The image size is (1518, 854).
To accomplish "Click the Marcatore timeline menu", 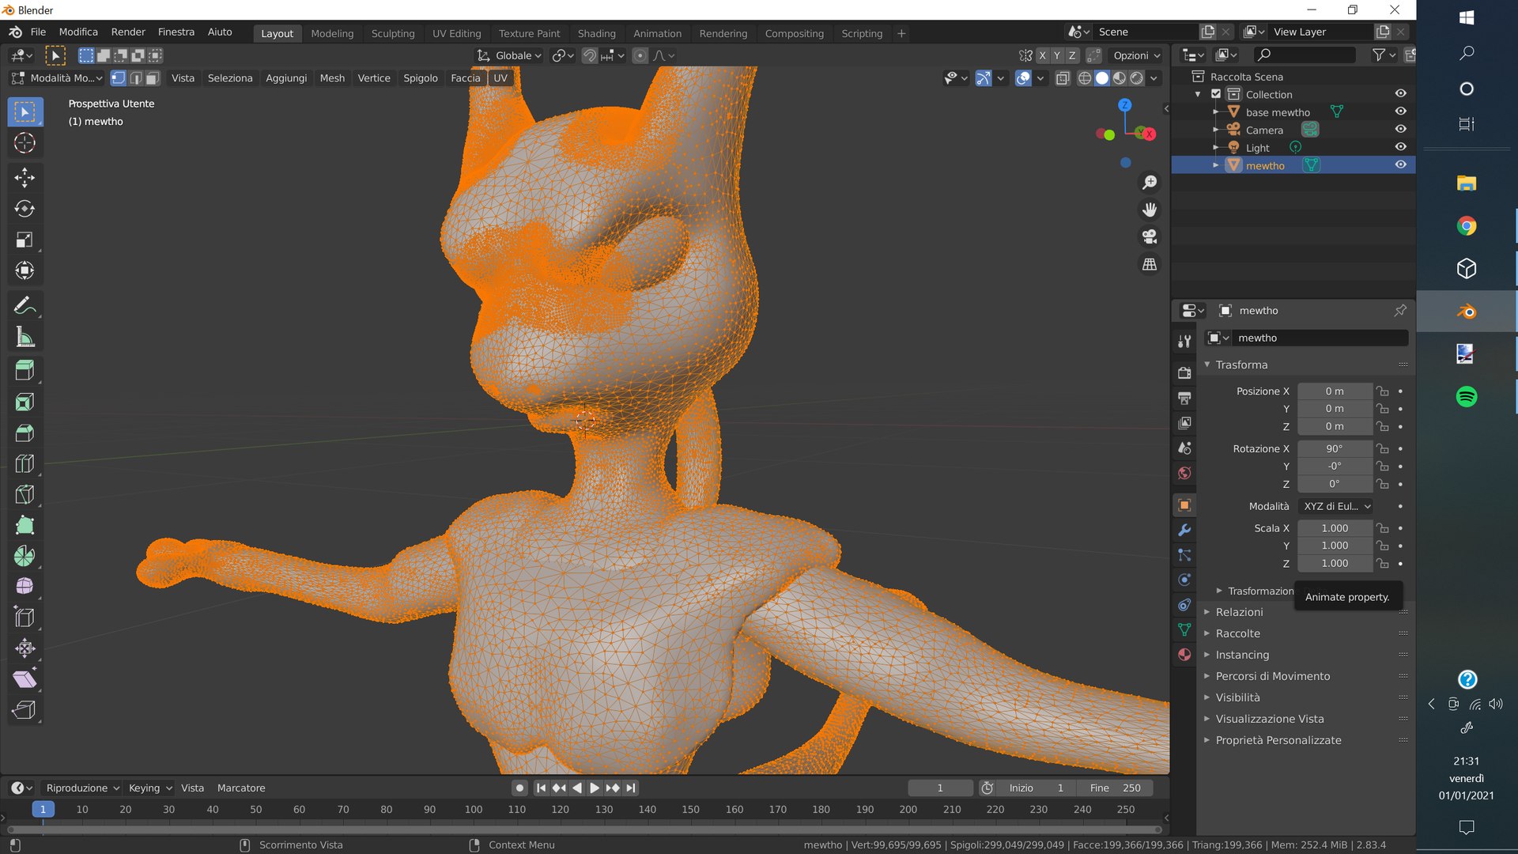I will [241, 788].
